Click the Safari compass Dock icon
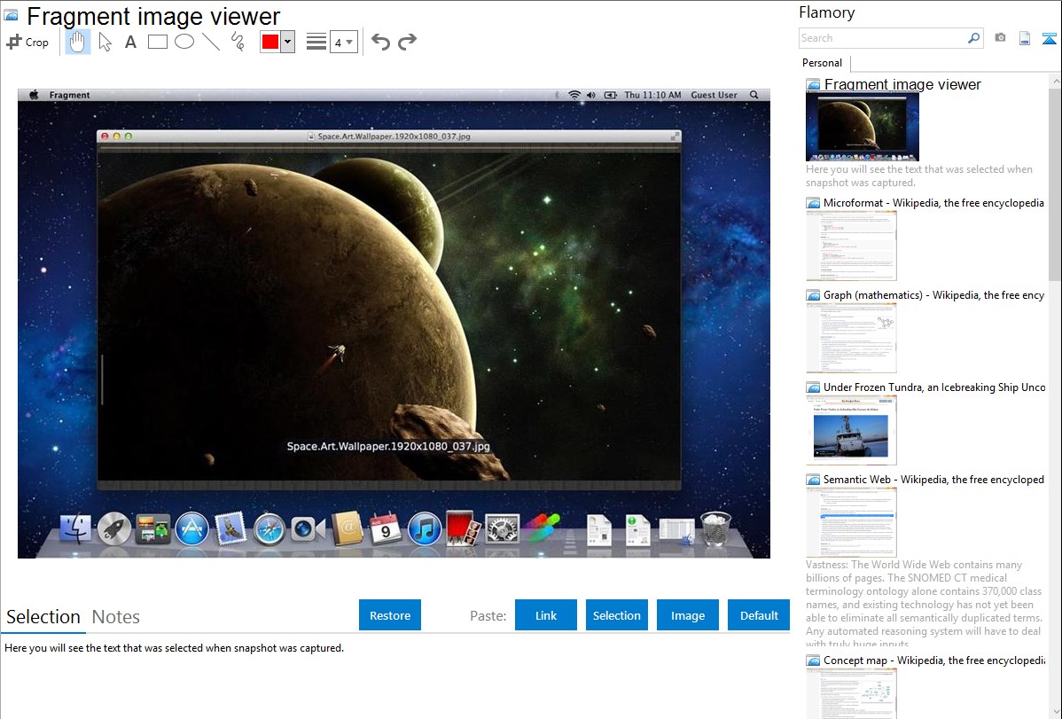1062x719 pixels. pyautogui.click(x=269, y=528)
